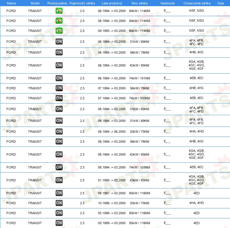Click the Moc silnika column header
The height and width of the screenshot is (228, 230).
[140, 3]
